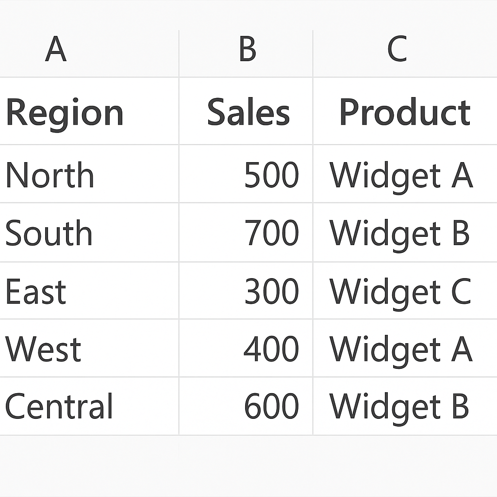Click the cell containing 400
Screen dimensions: 497x497
coord(271,349)
